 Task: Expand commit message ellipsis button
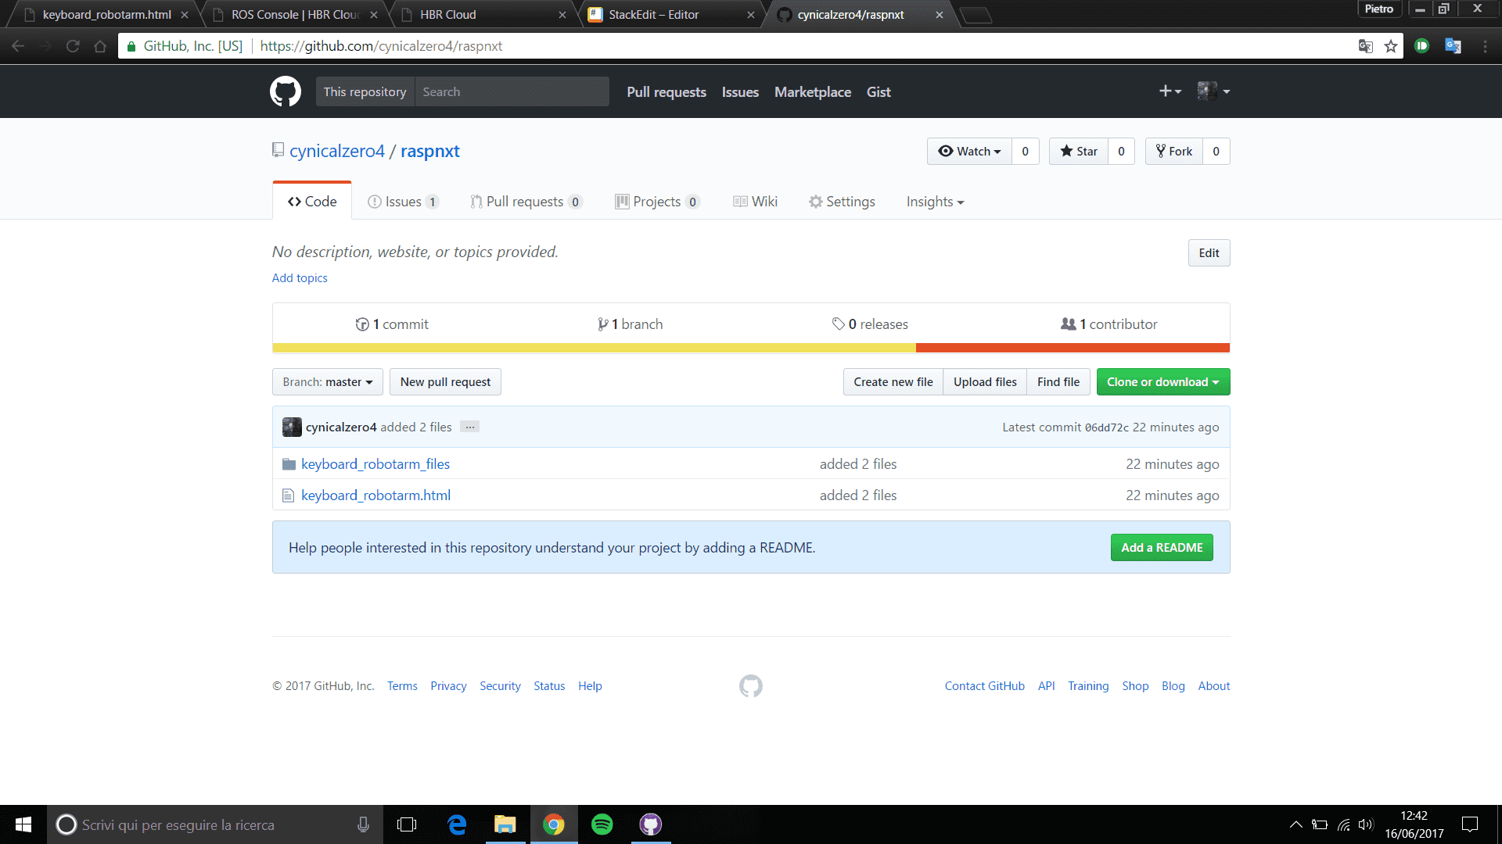[469, 427]
